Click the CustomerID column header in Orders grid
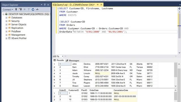The height and width of the screenshot is (102, 181). (x=74, y=90)
